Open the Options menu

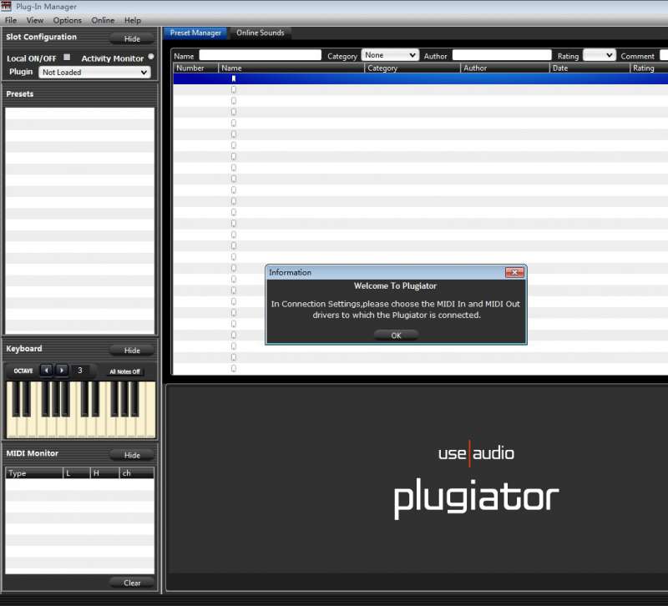pos(68,20)
